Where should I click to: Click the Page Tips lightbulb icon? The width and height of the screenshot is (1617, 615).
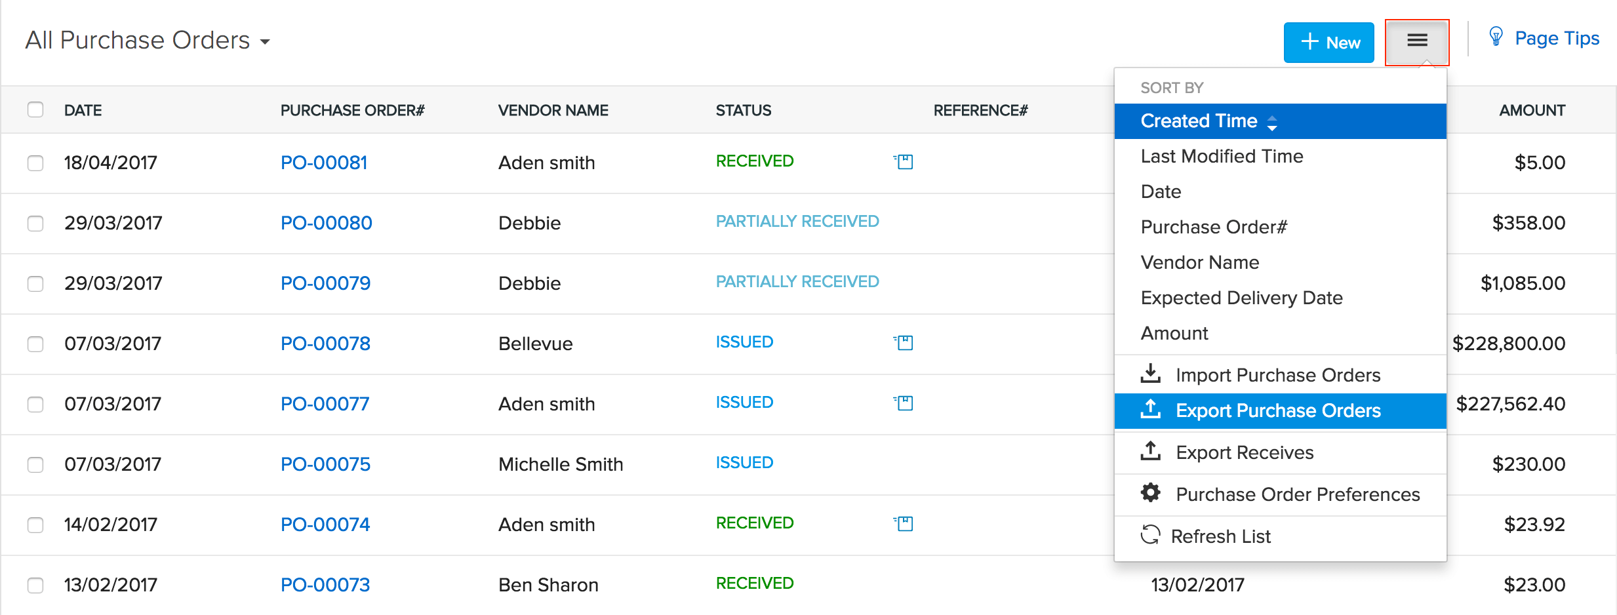1496,37
